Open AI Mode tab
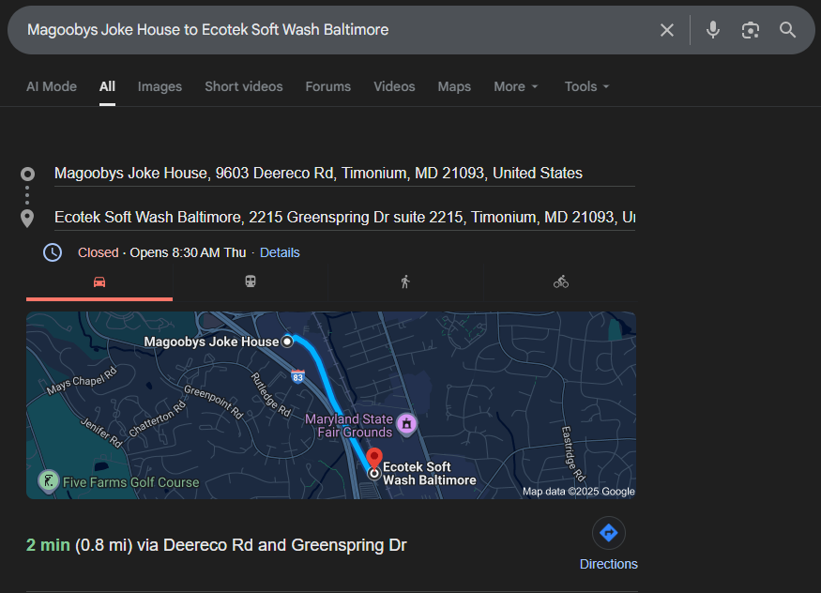The image size is (821, 593). pos(52,86)
